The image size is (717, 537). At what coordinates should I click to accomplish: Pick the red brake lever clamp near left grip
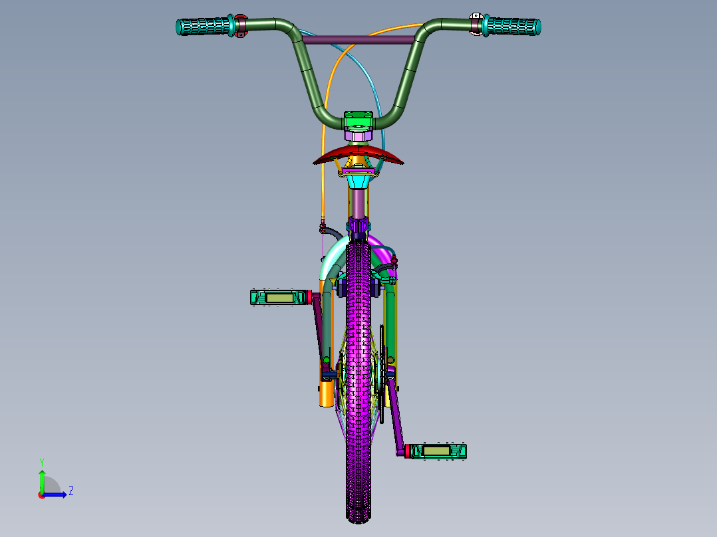click(x=241, y=26)
